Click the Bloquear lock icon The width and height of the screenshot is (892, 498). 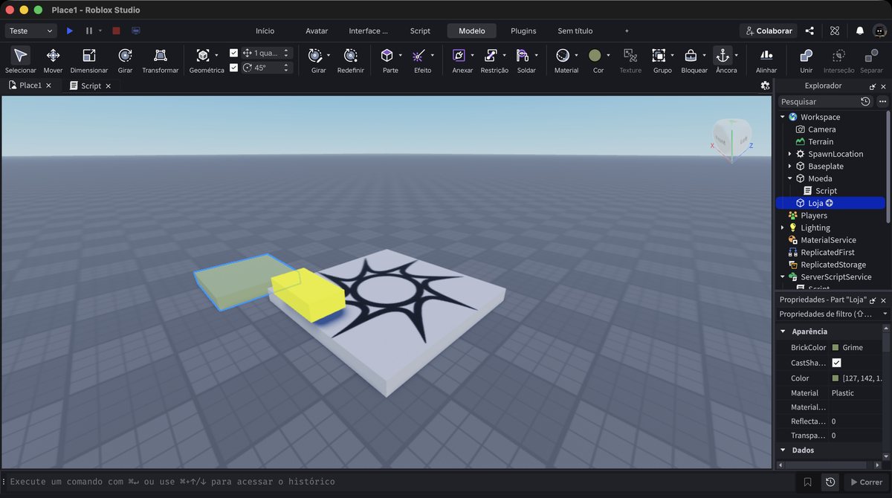click(691, 56)
